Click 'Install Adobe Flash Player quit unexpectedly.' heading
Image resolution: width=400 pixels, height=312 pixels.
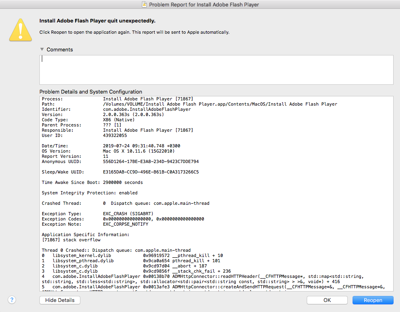pos(97,21)
